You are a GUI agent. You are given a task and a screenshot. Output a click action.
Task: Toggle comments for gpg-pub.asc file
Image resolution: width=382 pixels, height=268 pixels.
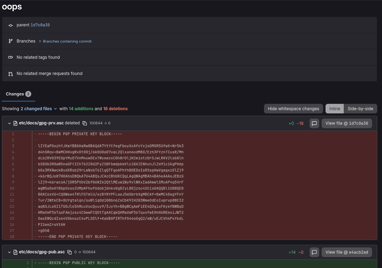coord(314,252)
